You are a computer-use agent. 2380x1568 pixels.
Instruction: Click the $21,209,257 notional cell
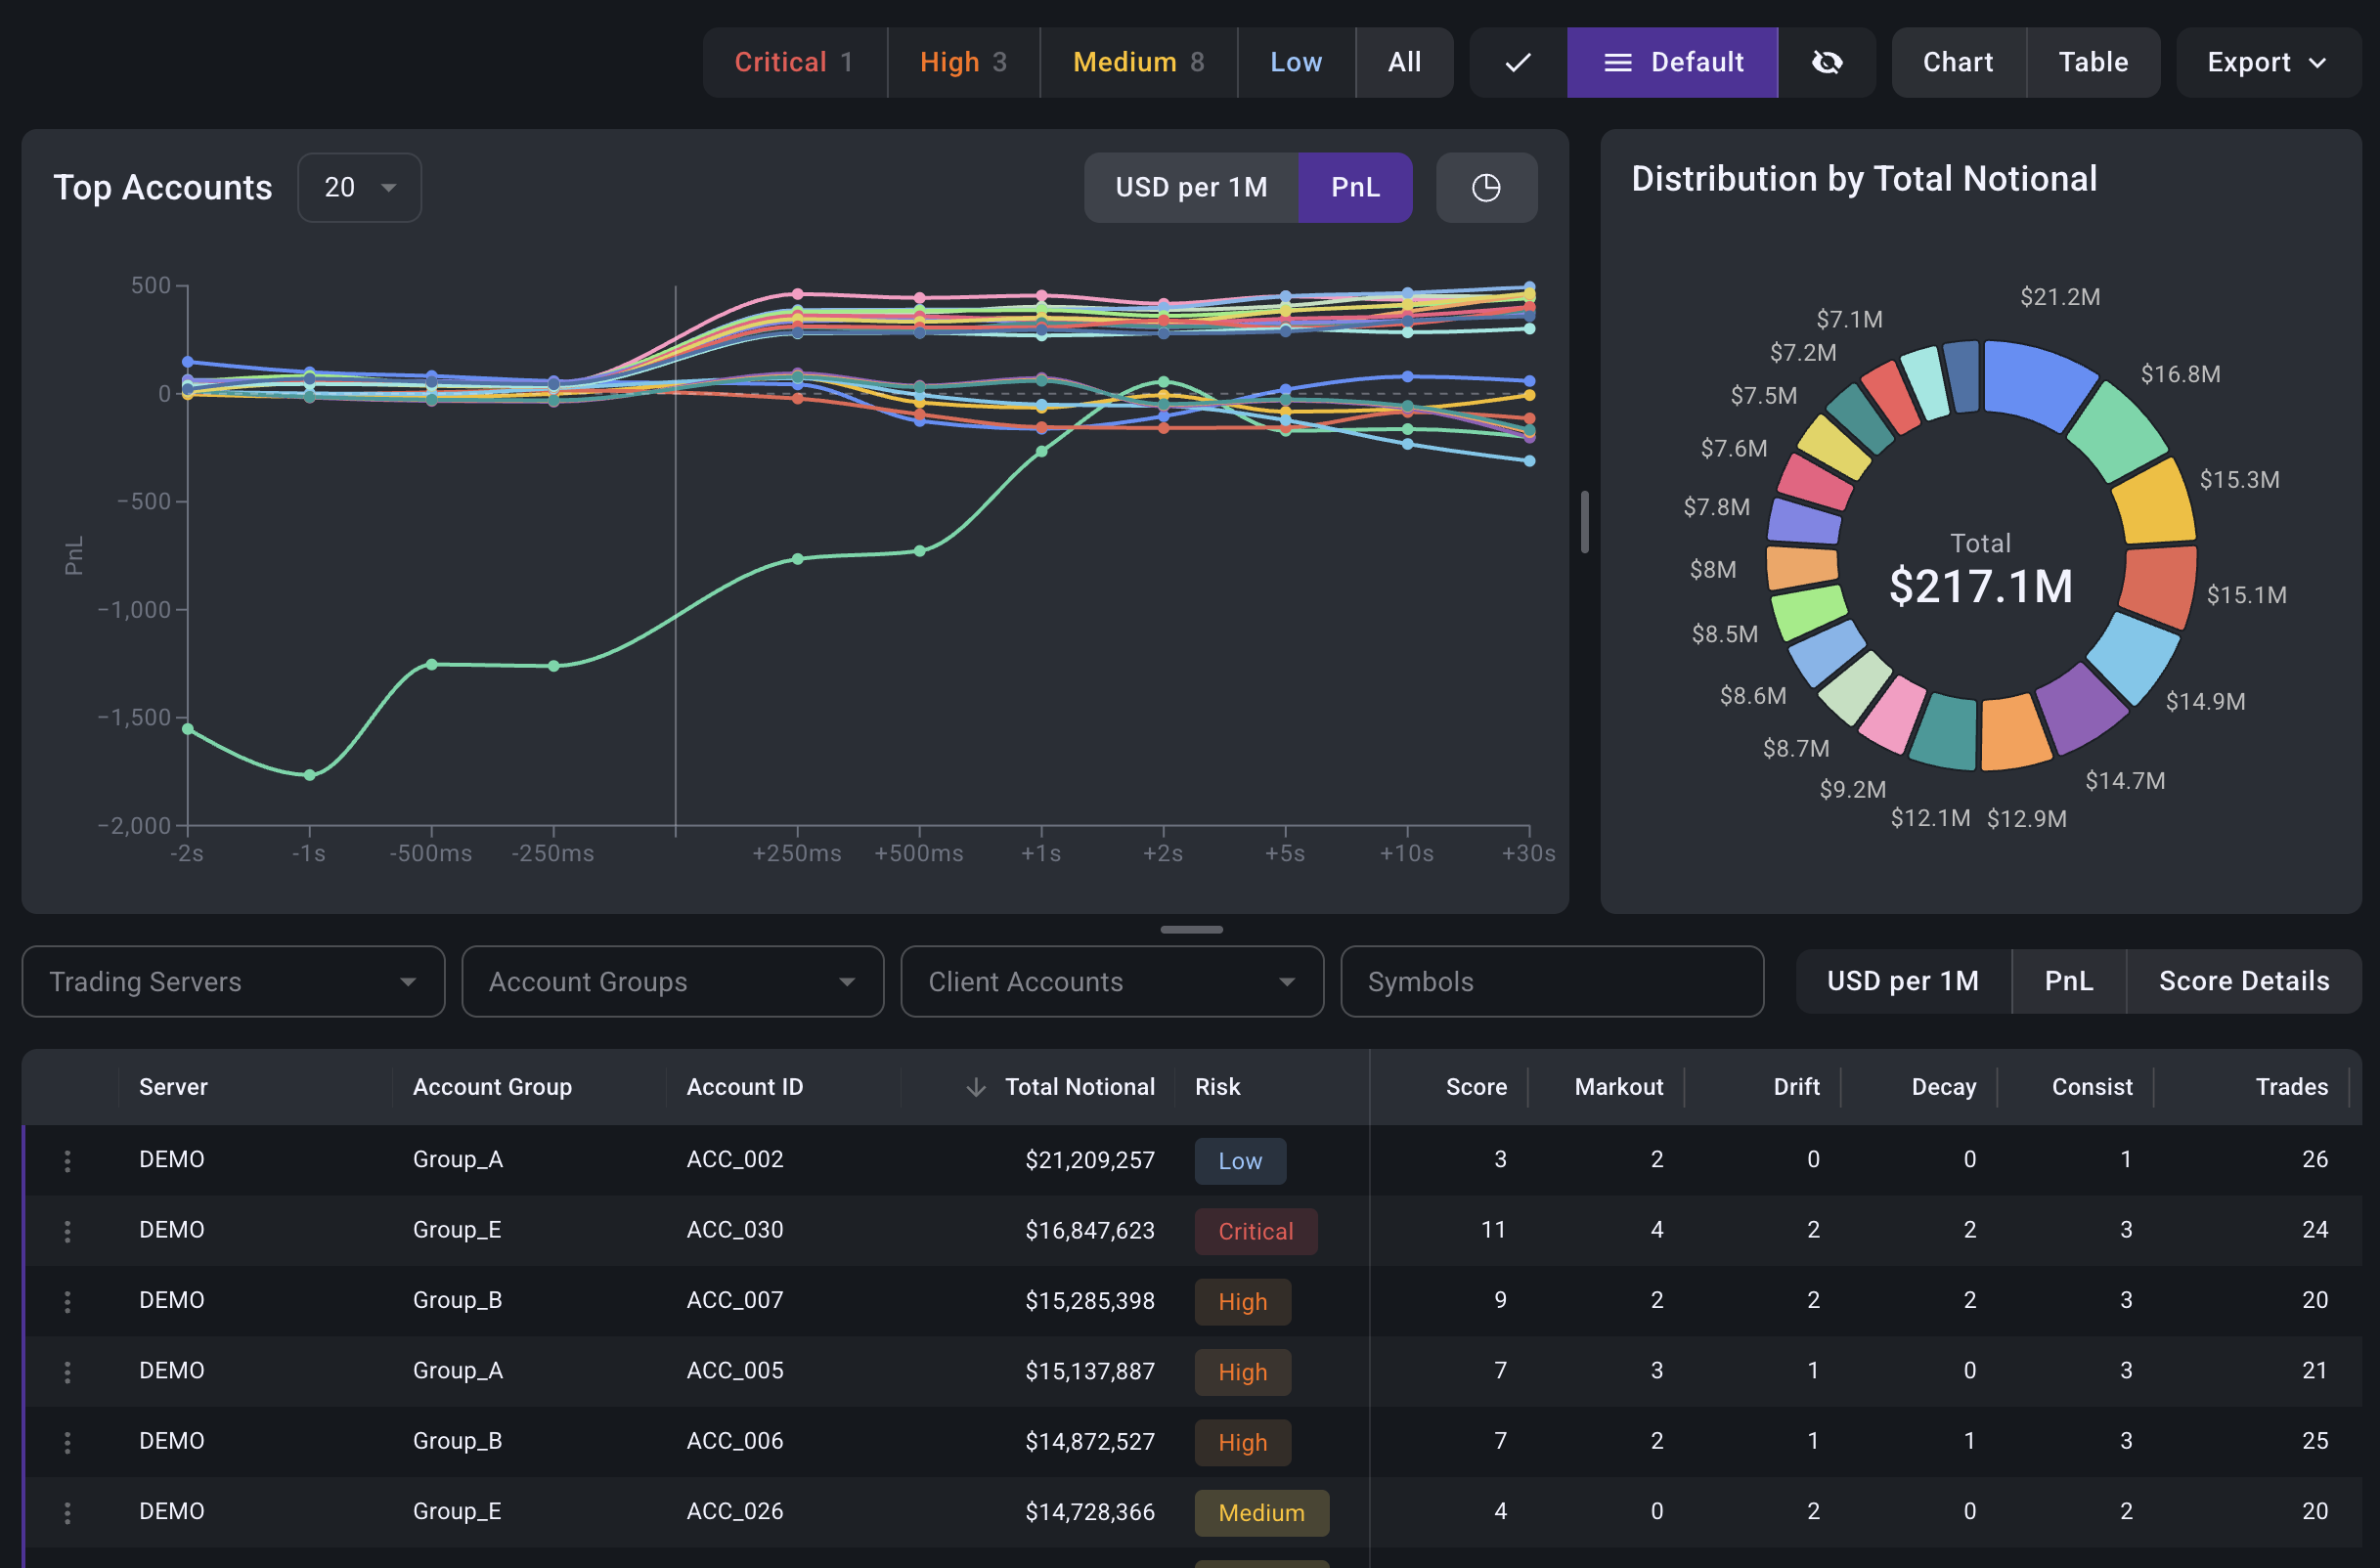1089,1160
